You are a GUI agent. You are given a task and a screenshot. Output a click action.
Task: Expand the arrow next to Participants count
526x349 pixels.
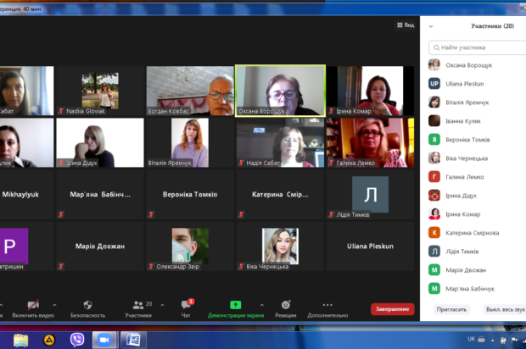[162, 305]
